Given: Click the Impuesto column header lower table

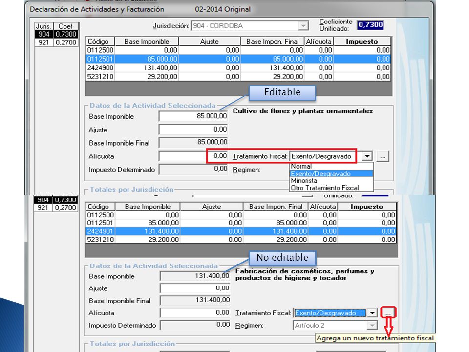Looking at the screenshot, I should point(367,206).
